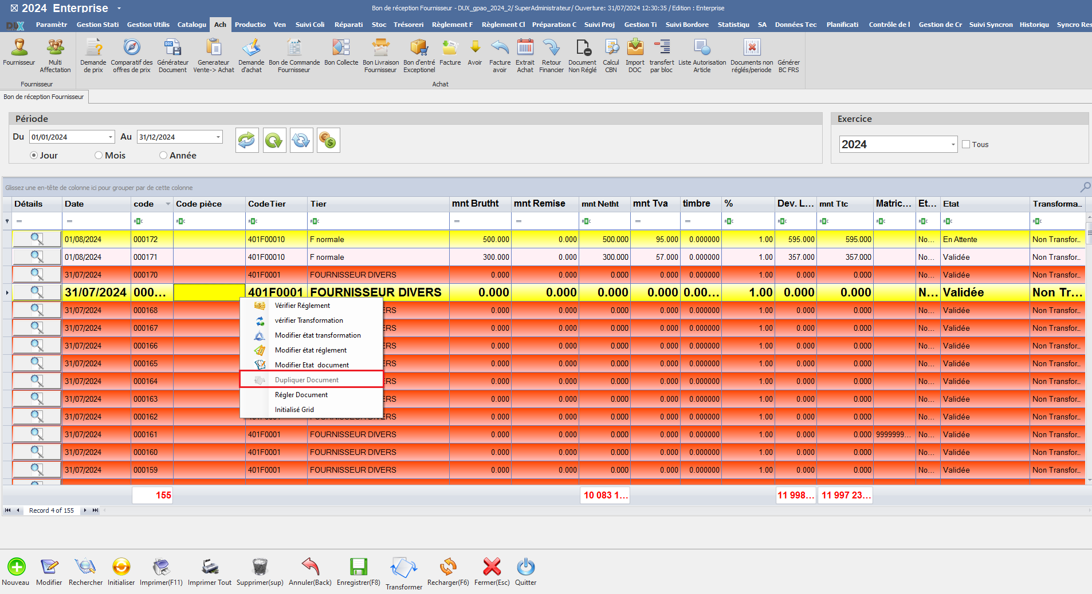Select the F normale cell in row 000172
The height and width of the screenshot is (594, 1092).
pos(378,239)
